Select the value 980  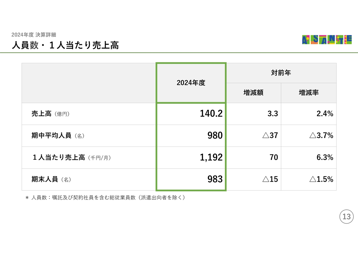(x=215, y=136)
